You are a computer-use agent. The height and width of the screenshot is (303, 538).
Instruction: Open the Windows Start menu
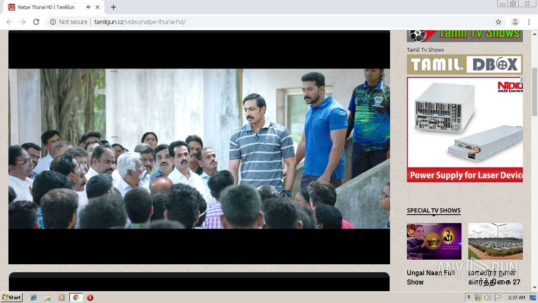pyautogui.click(x=12, y=298)
